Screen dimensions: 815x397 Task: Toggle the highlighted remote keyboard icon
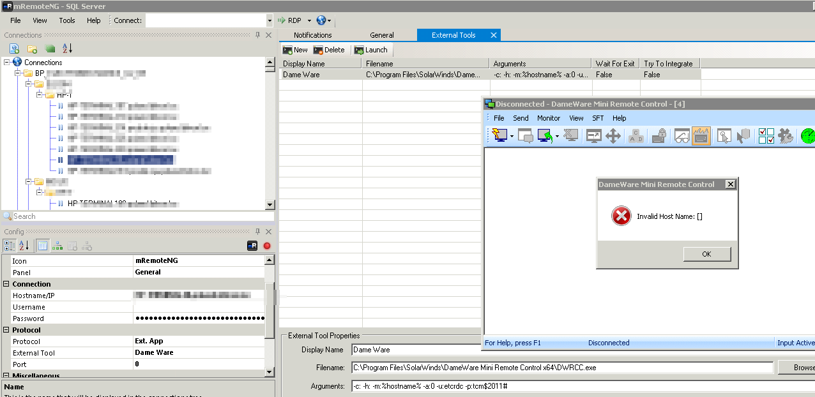(703, 135)
